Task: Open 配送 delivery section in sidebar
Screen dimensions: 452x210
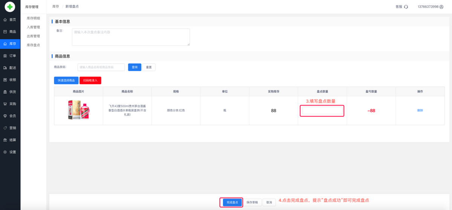Action: 10,68
